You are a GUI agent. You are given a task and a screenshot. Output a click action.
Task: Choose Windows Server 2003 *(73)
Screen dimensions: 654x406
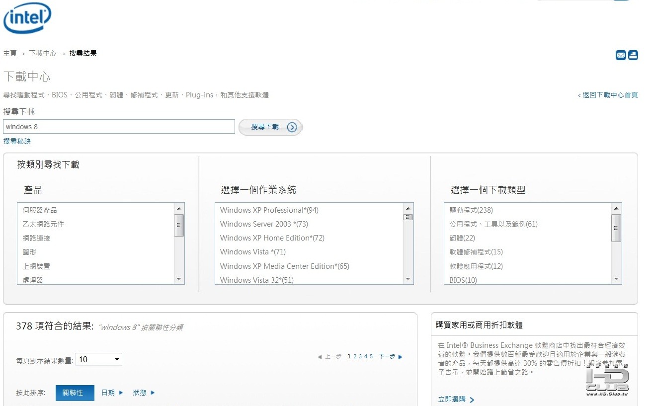(264, 224)
